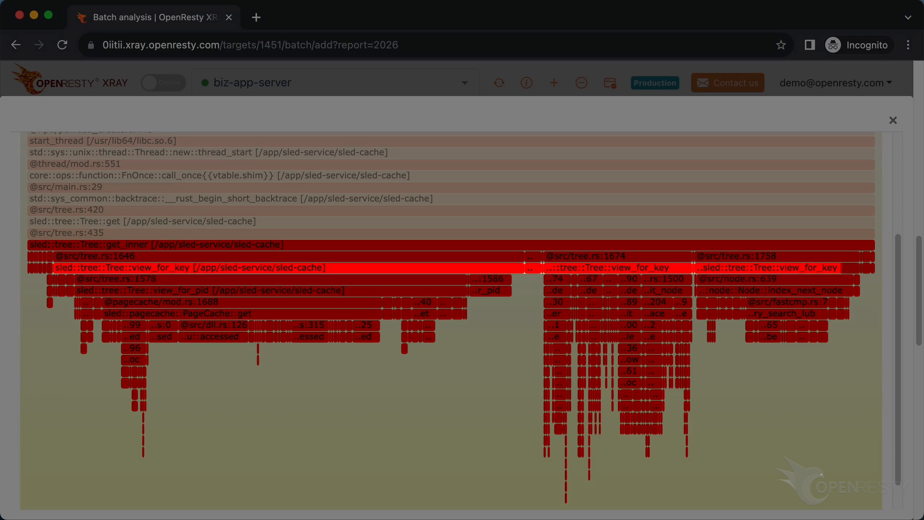Open the Chrome three-dot menu
The image size is (924, 520).
pos(908,45)
